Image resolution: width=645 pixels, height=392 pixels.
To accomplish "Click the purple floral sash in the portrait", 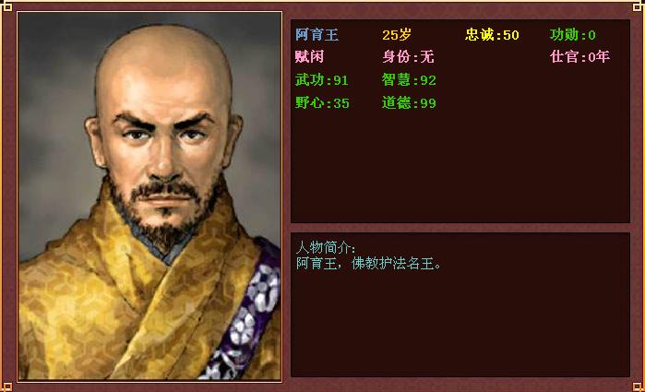I will pyautogui.click(x=245, y=315).
